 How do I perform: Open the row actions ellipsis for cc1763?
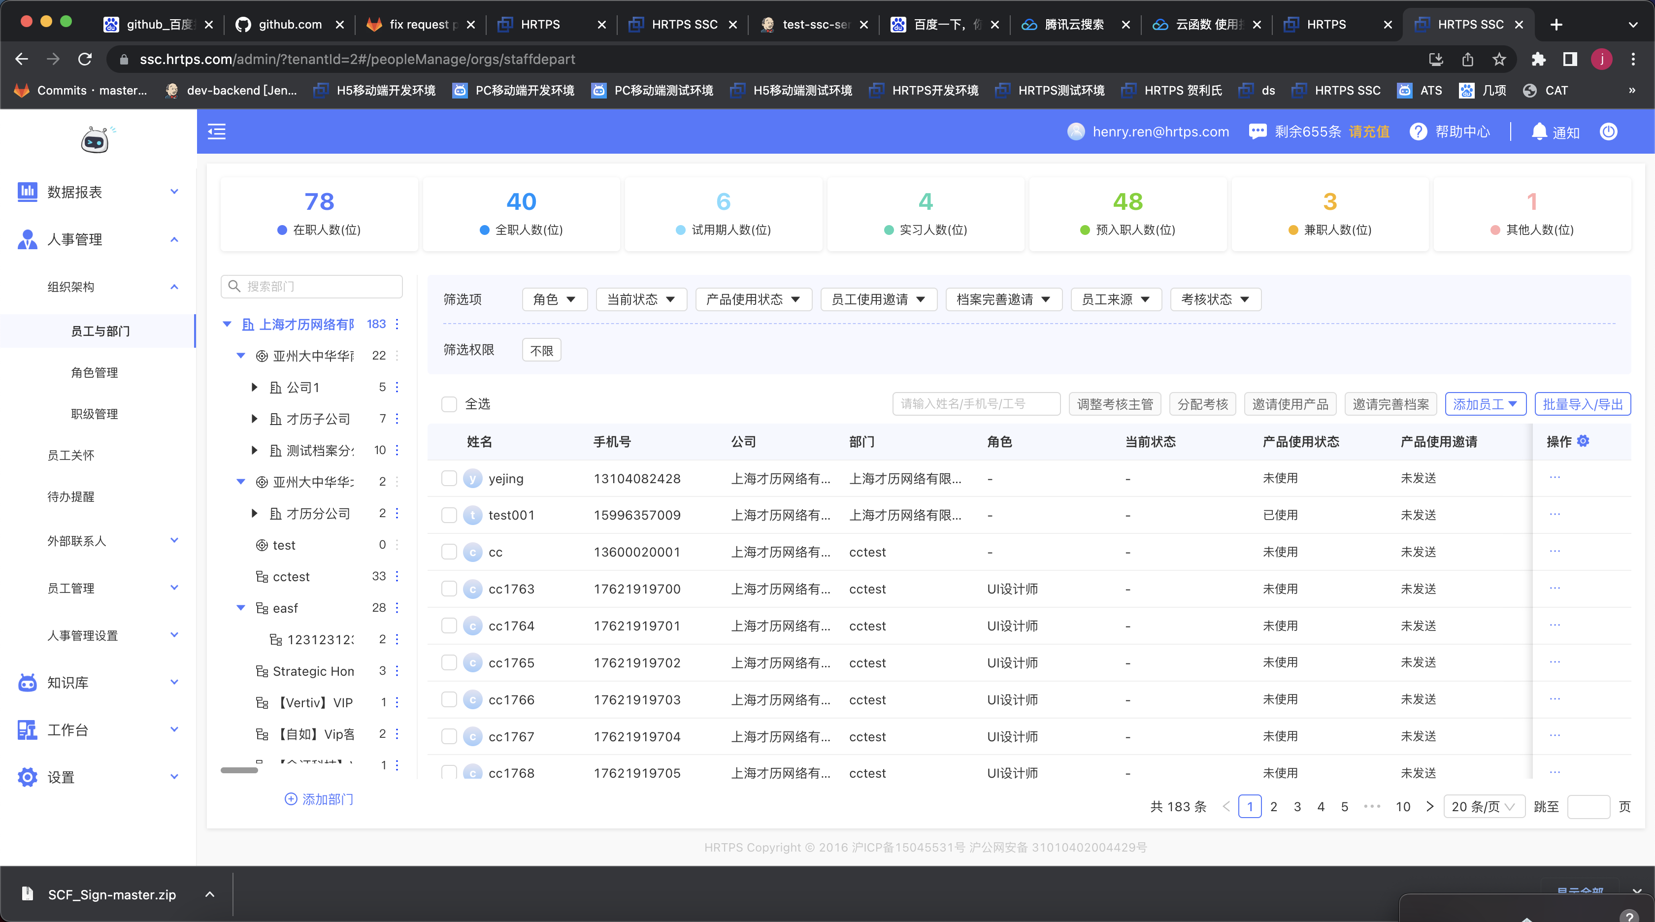(x=1555, y=588)
